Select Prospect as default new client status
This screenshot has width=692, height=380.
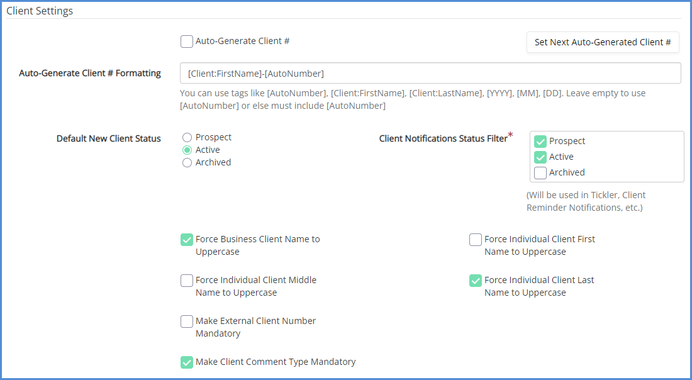[x=187, y=137]
